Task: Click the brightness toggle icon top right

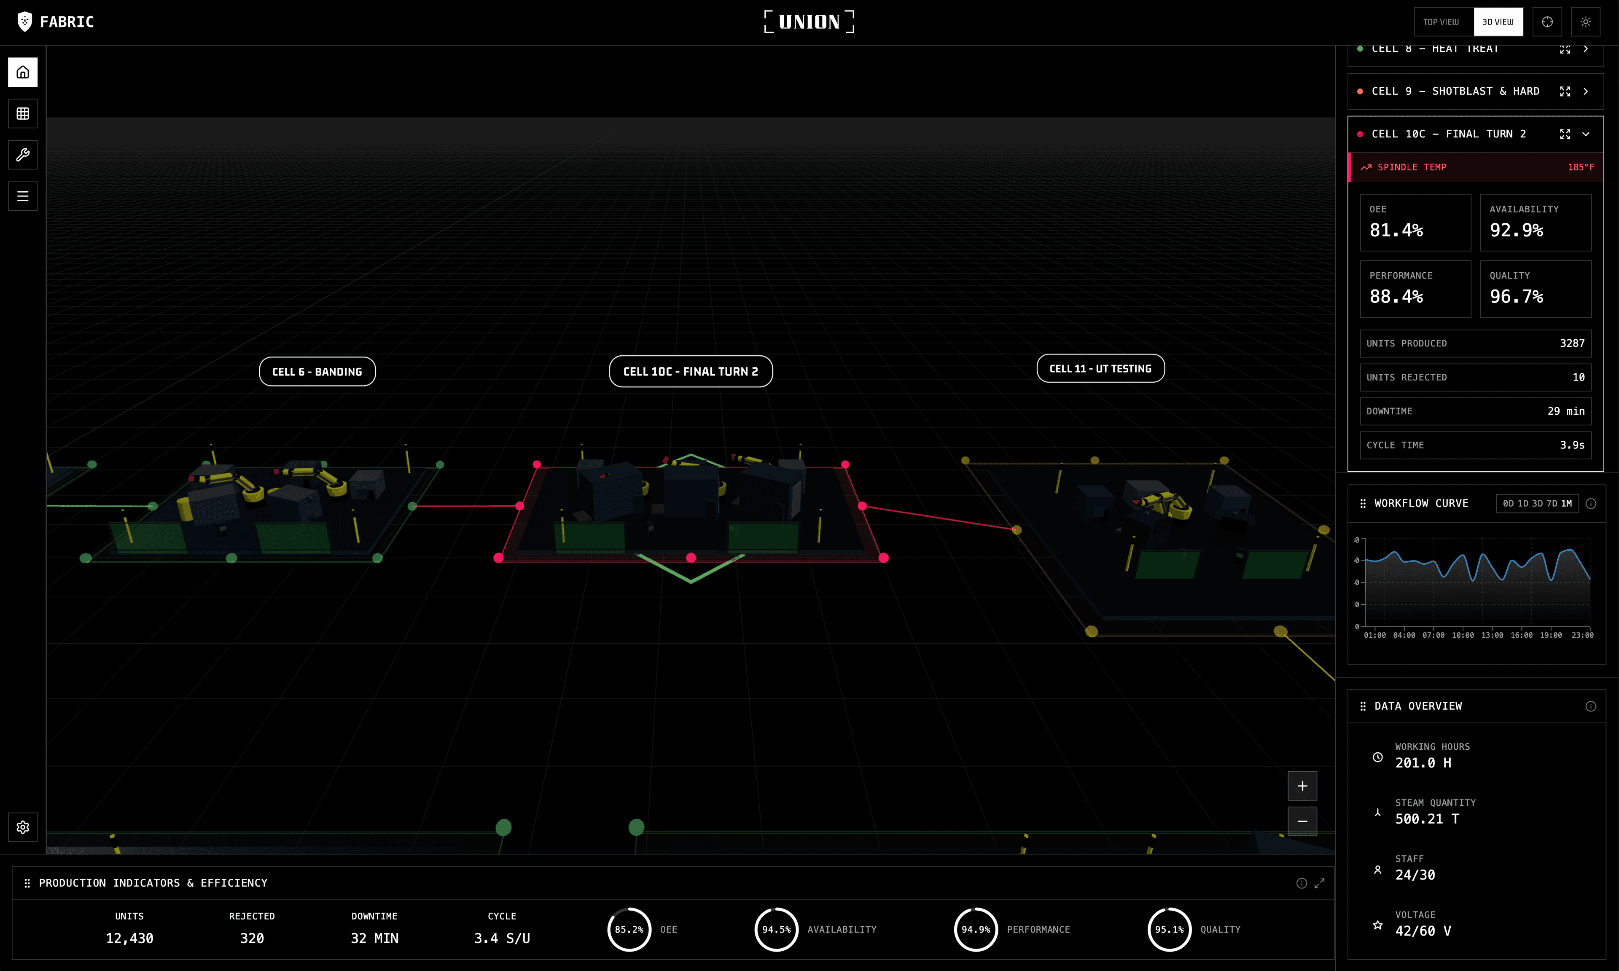Action: [x=1586, y=21]
